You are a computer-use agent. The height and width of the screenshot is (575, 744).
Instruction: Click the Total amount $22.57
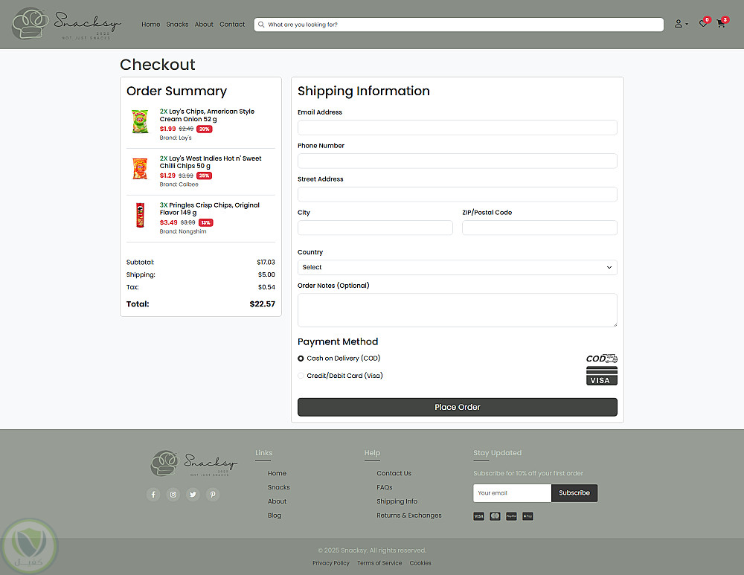coord(263,304)
